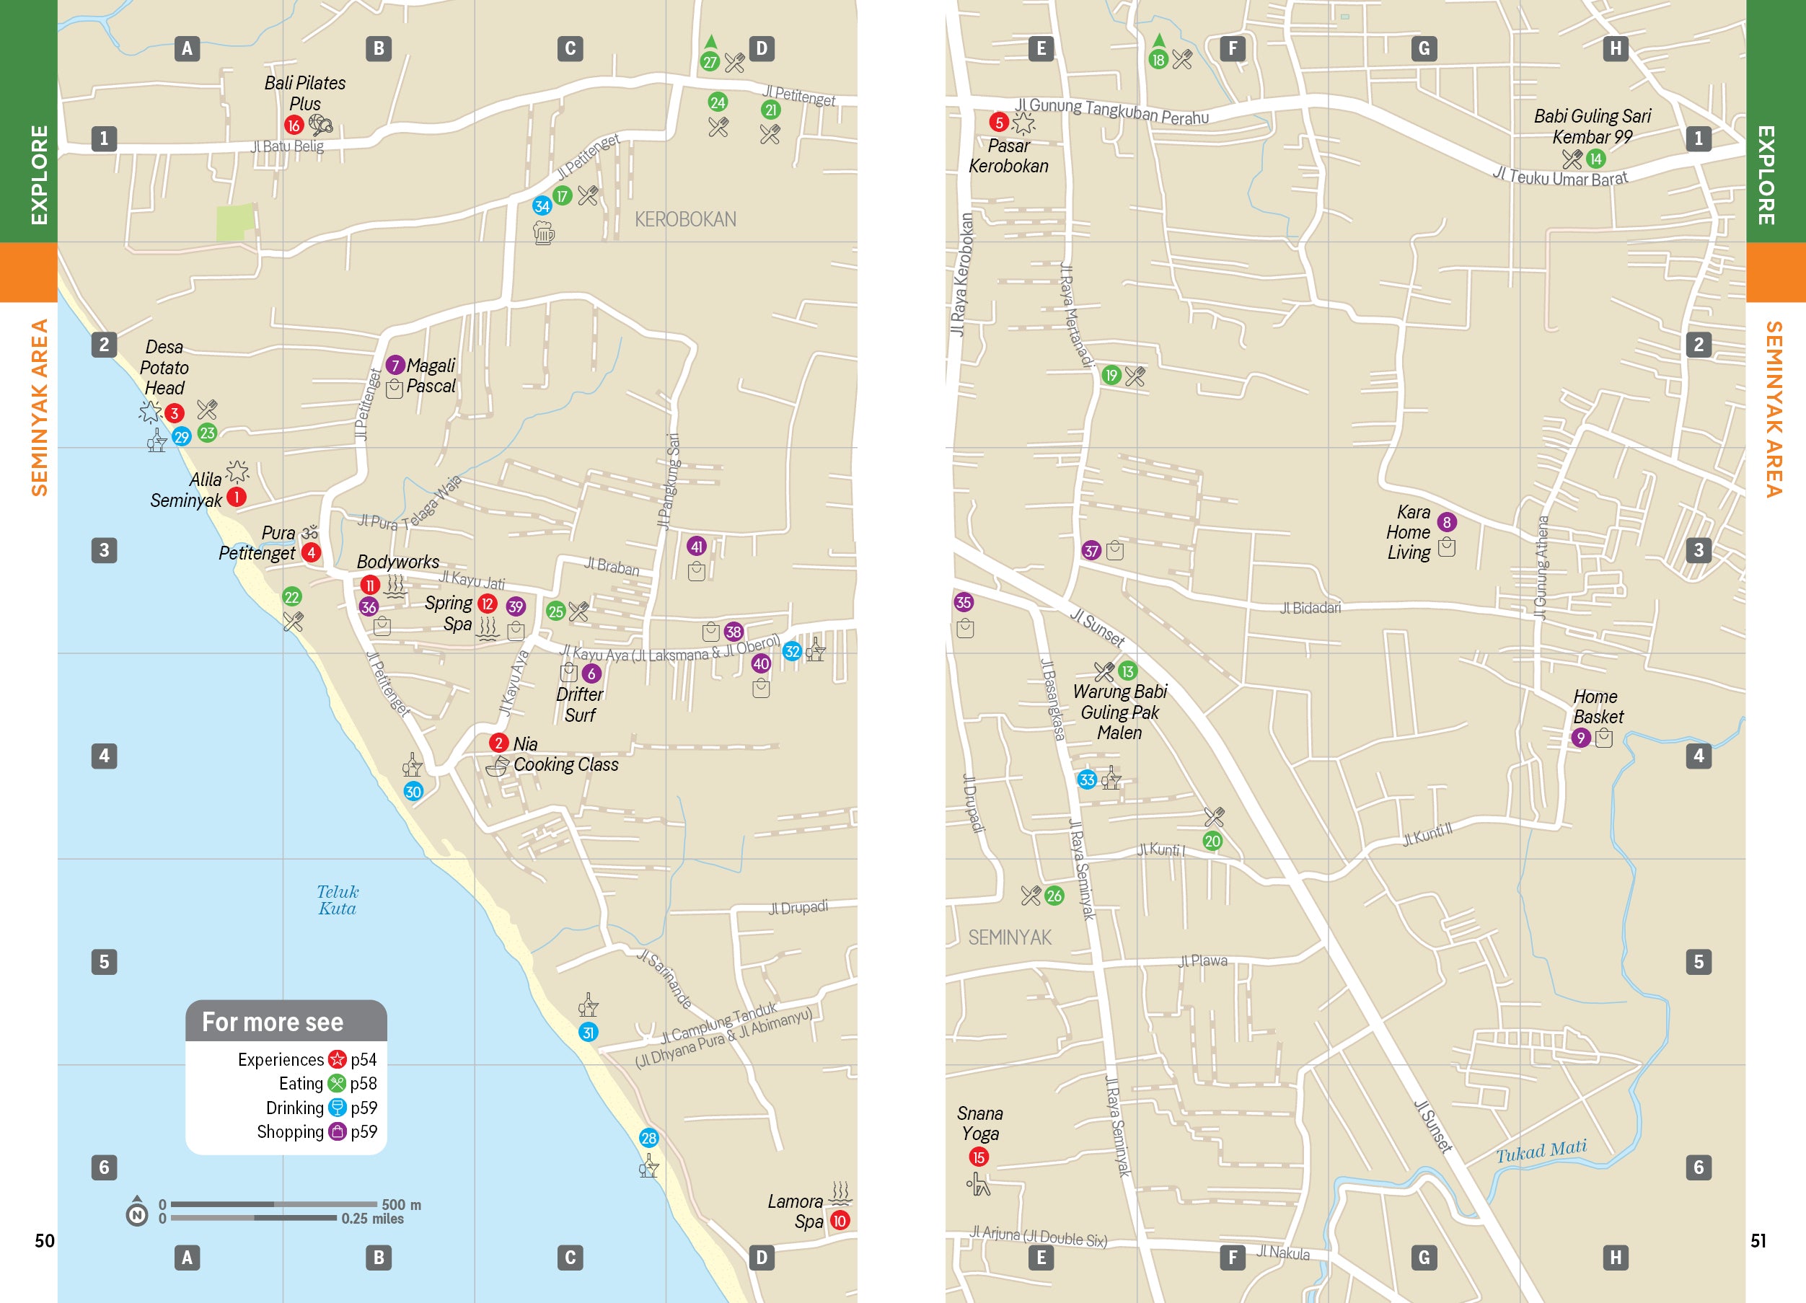Open the Eating p58 legend entry
The width and height of the screenshot is (1806, 1303).
click(327, 1083)
